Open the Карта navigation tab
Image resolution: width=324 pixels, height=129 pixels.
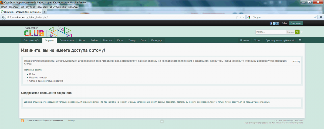(x=120, y=40)
